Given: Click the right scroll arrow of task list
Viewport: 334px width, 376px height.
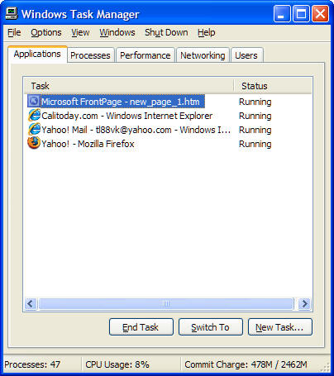Looking at the screenshot, I should [305, 304].
